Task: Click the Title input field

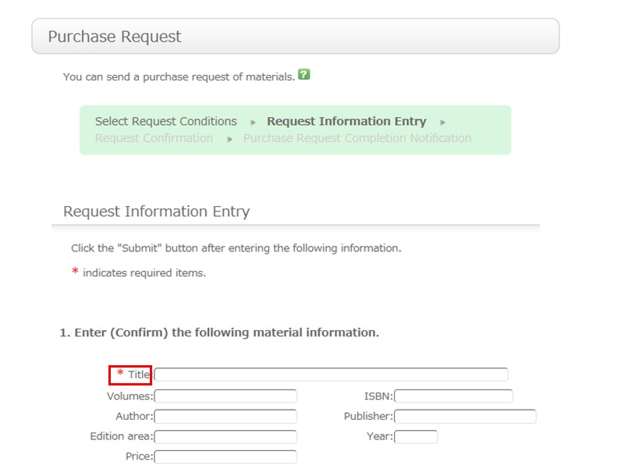Action: (331, 375)
